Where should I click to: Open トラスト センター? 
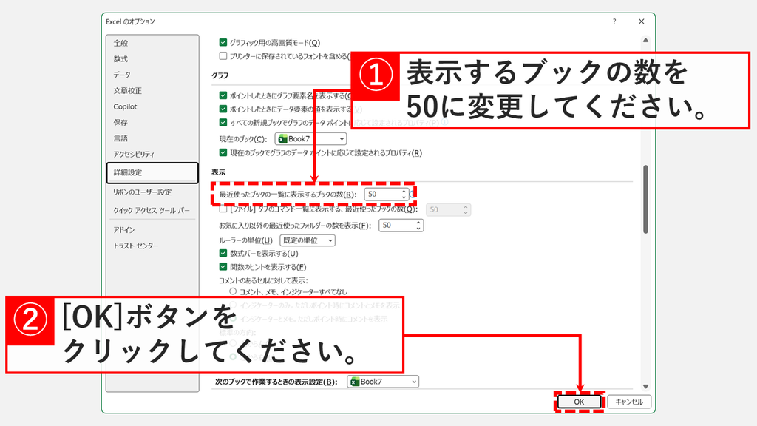click(x=136, y=246)
